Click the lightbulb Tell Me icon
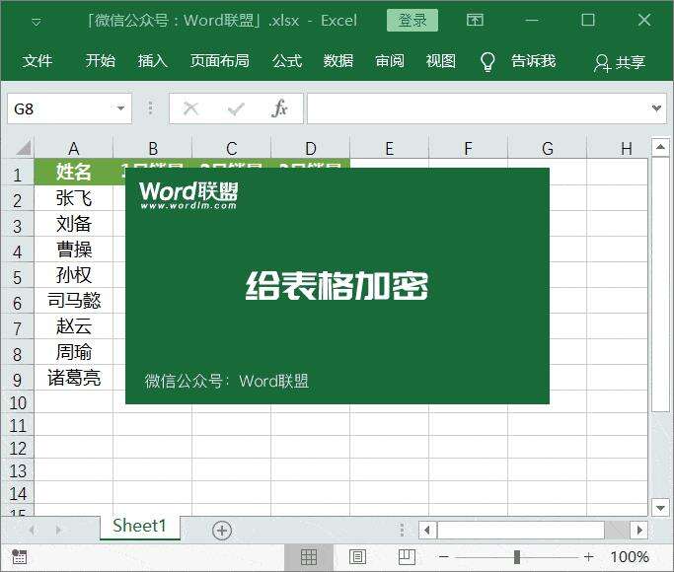The height and width of the screenshot is (572, 674). [x=487, y=62]
